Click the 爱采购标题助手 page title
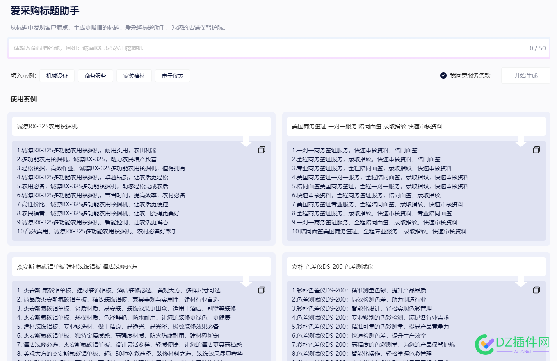This screenshot has width=557, height=361. (45, 11)
